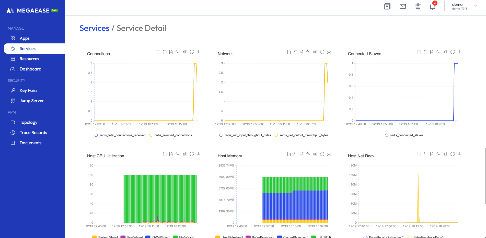Restore the Network chart
The width and height of the screenshot is (486, 238).
(x=322, y=52)
